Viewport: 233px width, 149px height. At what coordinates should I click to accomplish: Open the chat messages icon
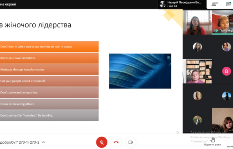tap(229, 4)
